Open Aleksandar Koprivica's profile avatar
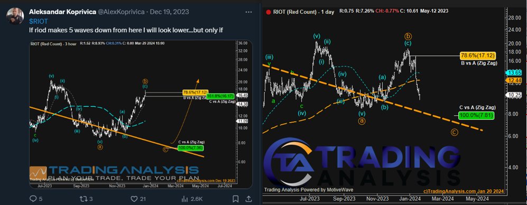Viewport: 527px width, 205px height. point(15,16)
